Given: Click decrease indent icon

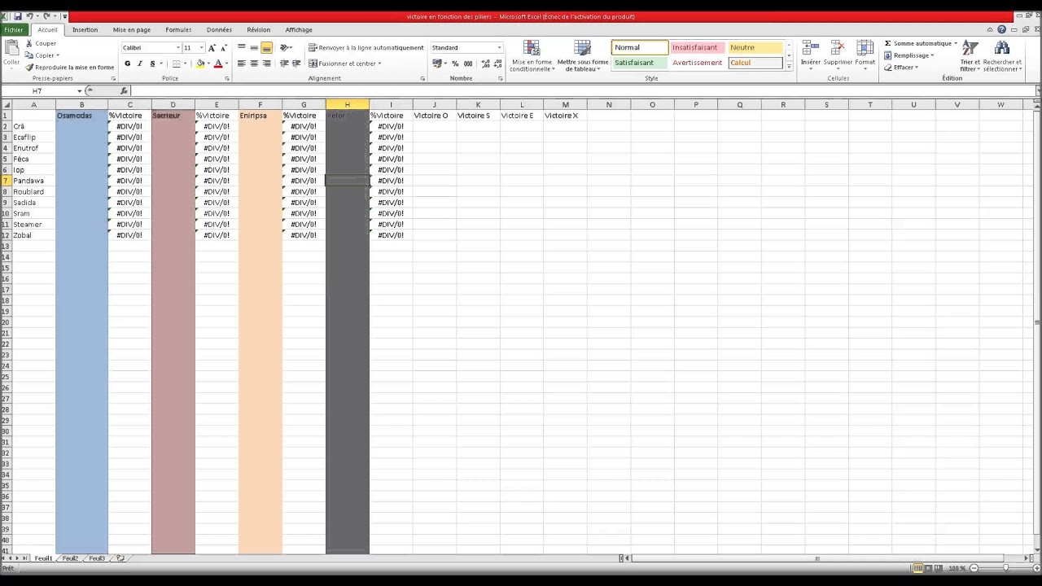Looking at the screenshot, I should click(x=284, y=63).
